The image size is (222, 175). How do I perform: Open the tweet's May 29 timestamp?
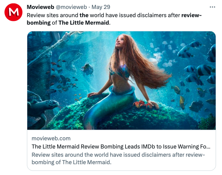point(101,7)
